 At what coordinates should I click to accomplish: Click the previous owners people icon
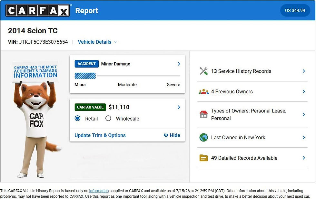(x=203, y=92)
